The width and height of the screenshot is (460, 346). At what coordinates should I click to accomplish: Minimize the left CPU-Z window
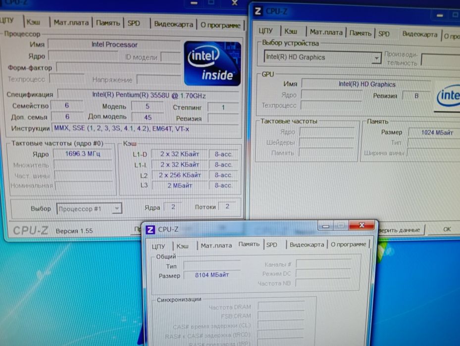tap(194, 3)
